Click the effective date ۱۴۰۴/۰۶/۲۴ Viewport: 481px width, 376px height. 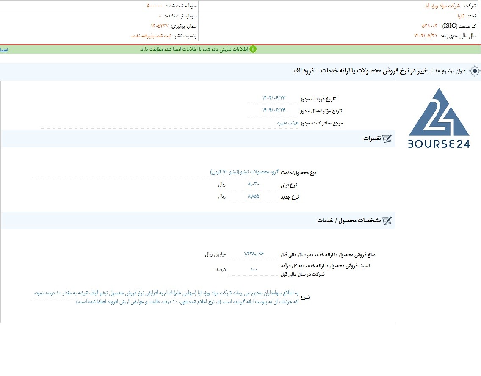coord(274,110)
